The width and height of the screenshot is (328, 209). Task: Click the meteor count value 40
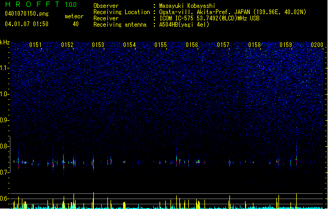coord(76,24)
